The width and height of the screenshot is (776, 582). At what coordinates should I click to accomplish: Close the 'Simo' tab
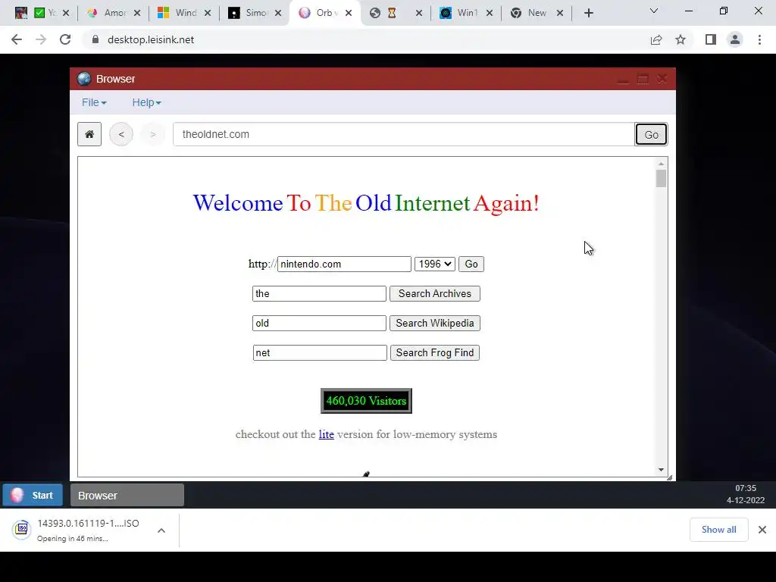coord(278,13)
